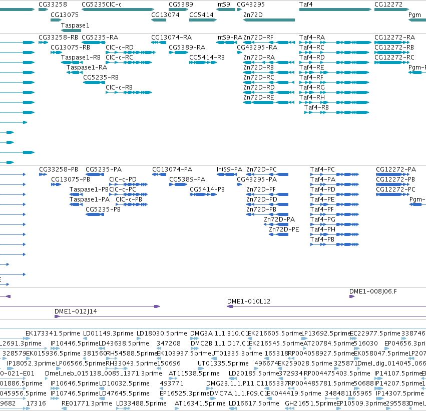The width and height of the screenshot is (426, 411).
Task: Click the Zn72D gene bar in top track
Action: click(x=269, y=20)
